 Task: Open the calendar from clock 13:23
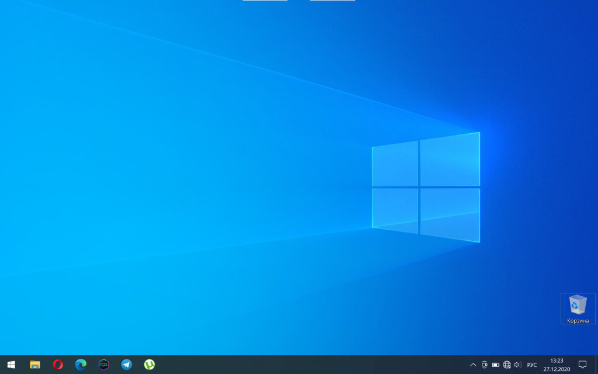(557, 365)
